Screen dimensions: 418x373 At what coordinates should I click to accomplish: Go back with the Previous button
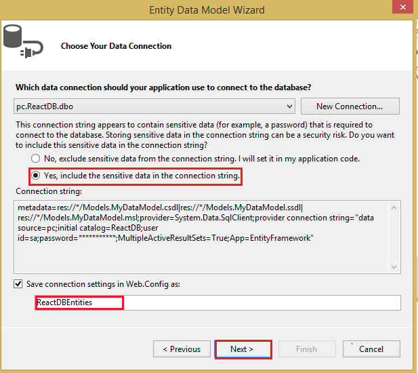181,349
